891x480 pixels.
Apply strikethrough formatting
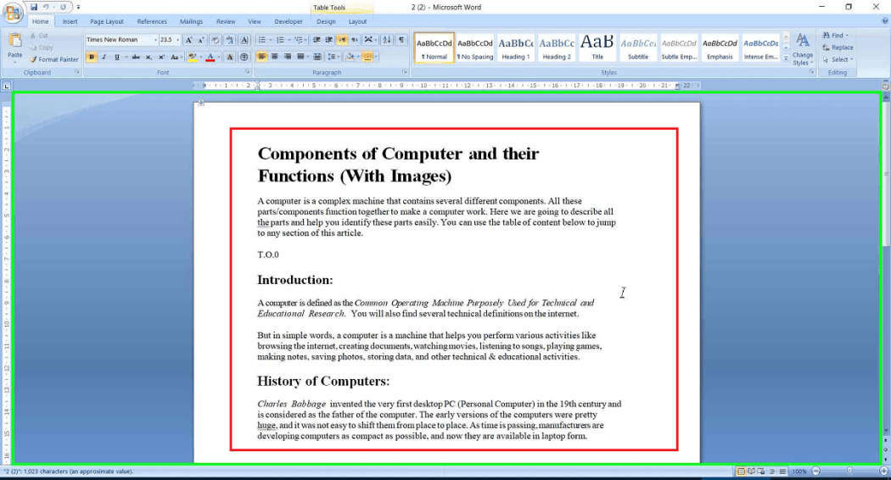[135, 57]
